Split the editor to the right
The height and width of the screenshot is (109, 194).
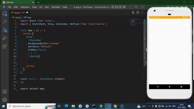[x=138, y=12]
